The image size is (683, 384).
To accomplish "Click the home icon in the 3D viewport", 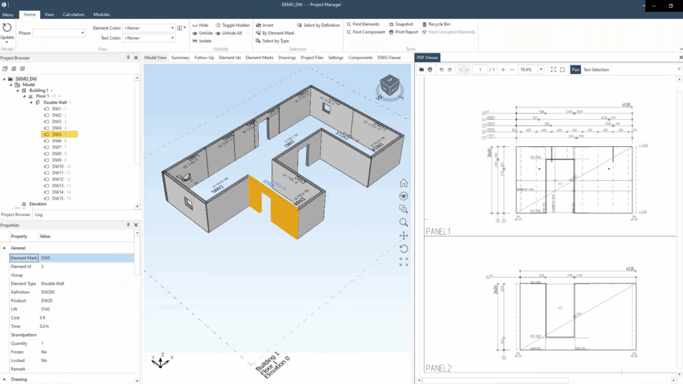I will coord(404,183).
